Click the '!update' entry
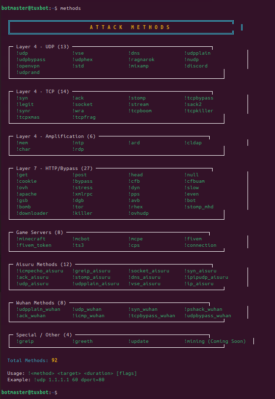Screen dimensions: 275x399 [138, 341]
